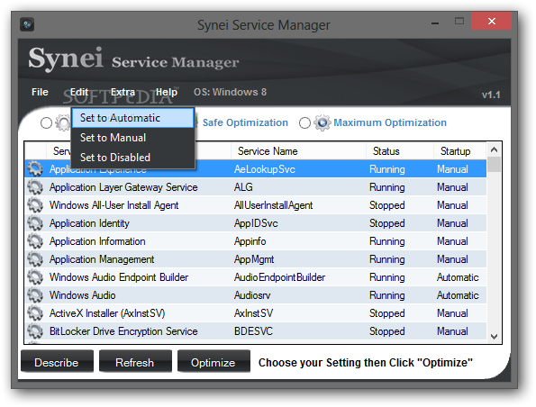Click the Describe button
The image size is (536, 407).
tap(57, 362)
